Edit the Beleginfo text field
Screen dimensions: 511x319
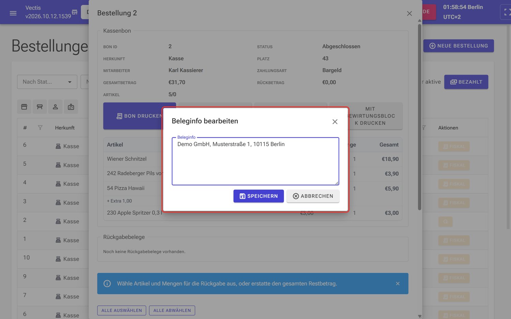click(x=255, y=161)
